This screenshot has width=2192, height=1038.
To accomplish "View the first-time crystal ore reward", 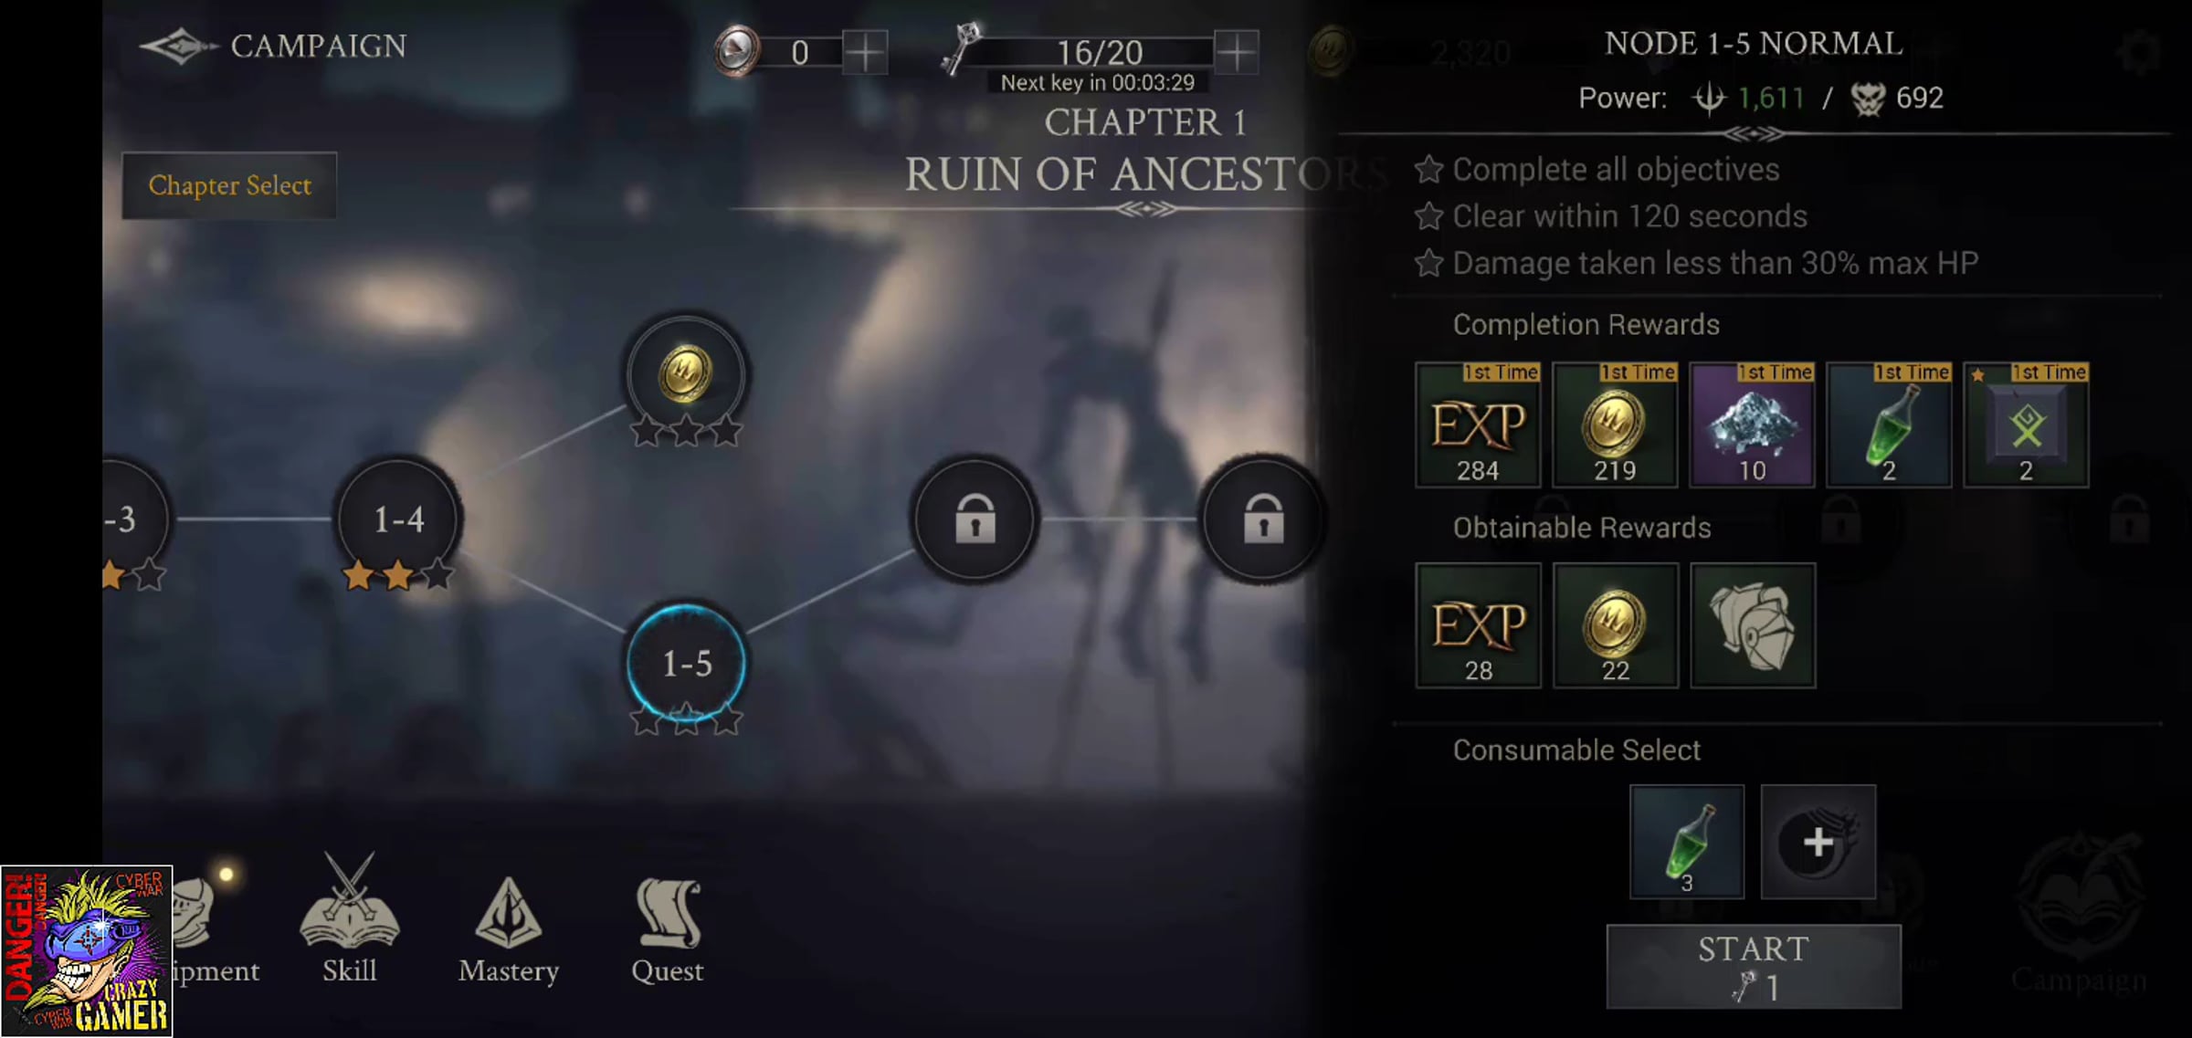I will coord(1752,425).
